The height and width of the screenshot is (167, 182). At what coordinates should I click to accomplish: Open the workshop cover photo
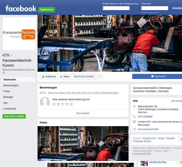coord(110,43)
